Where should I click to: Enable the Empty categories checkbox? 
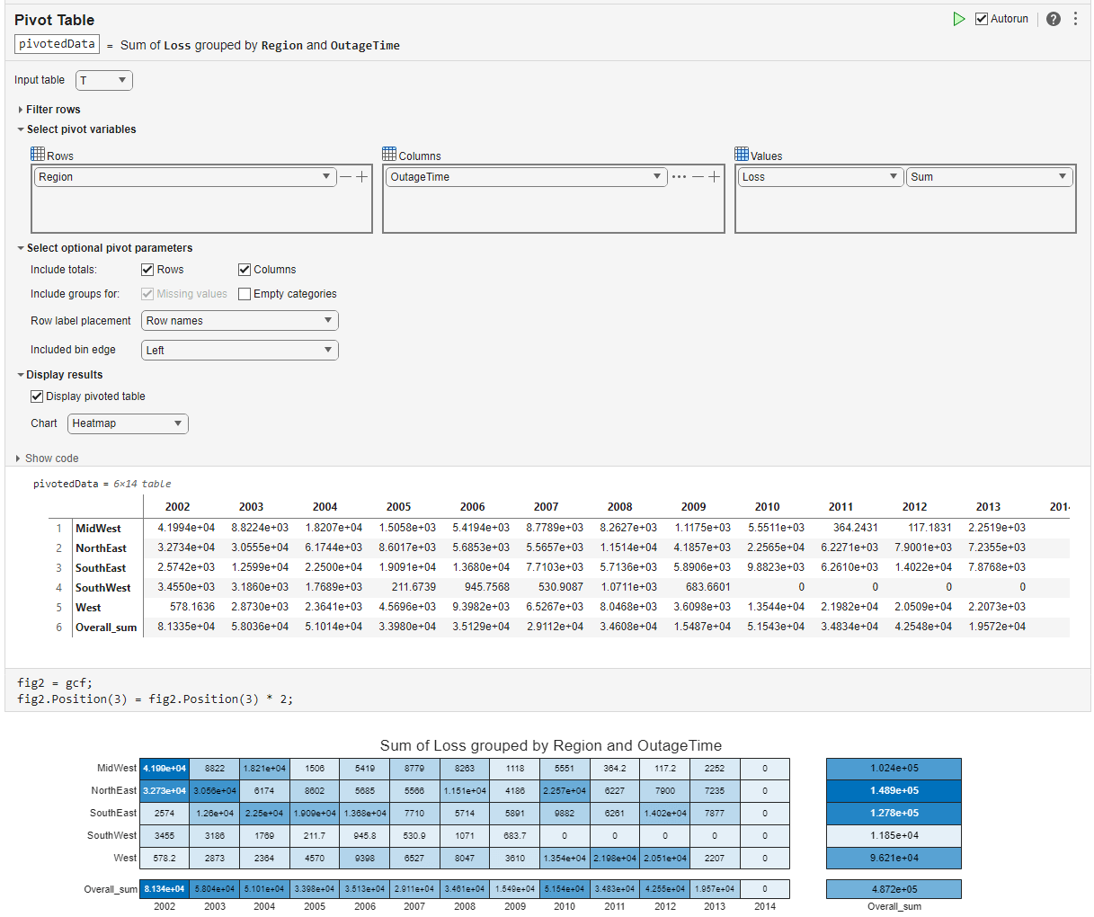point(244,294)
